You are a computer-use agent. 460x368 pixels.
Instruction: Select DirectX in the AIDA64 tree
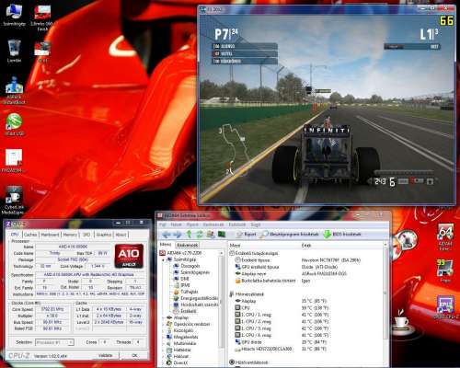click(178, 362)
